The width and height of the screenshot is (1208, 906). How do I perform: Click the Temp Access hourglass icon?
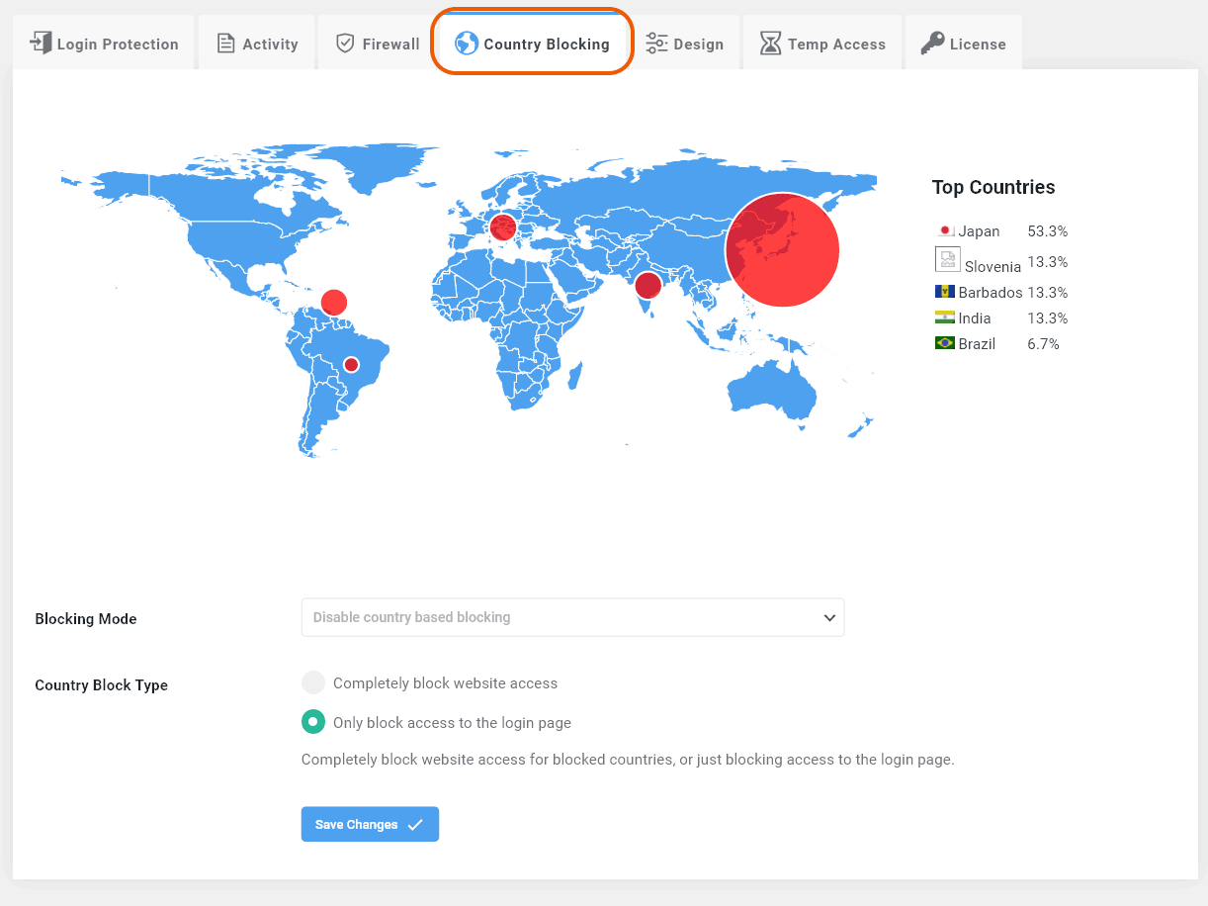point(770,44)
